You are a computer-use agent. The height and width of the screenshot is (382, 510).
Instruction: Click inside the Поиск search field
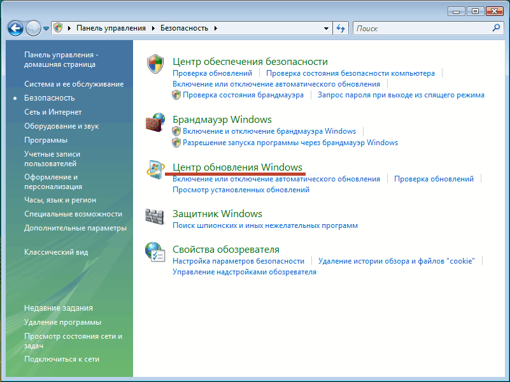click(420, 29)
